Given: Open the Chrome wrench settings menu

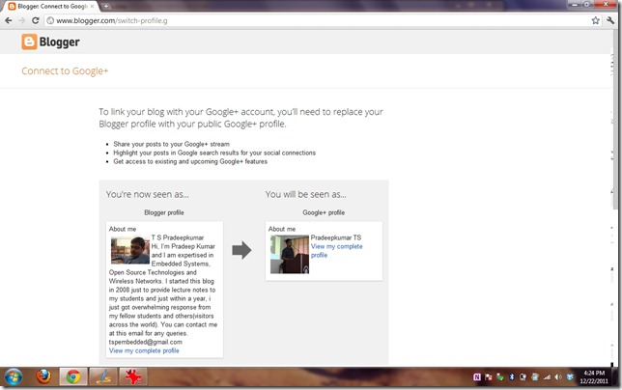Looking at the screenshot, I should (x=610, y=20).
